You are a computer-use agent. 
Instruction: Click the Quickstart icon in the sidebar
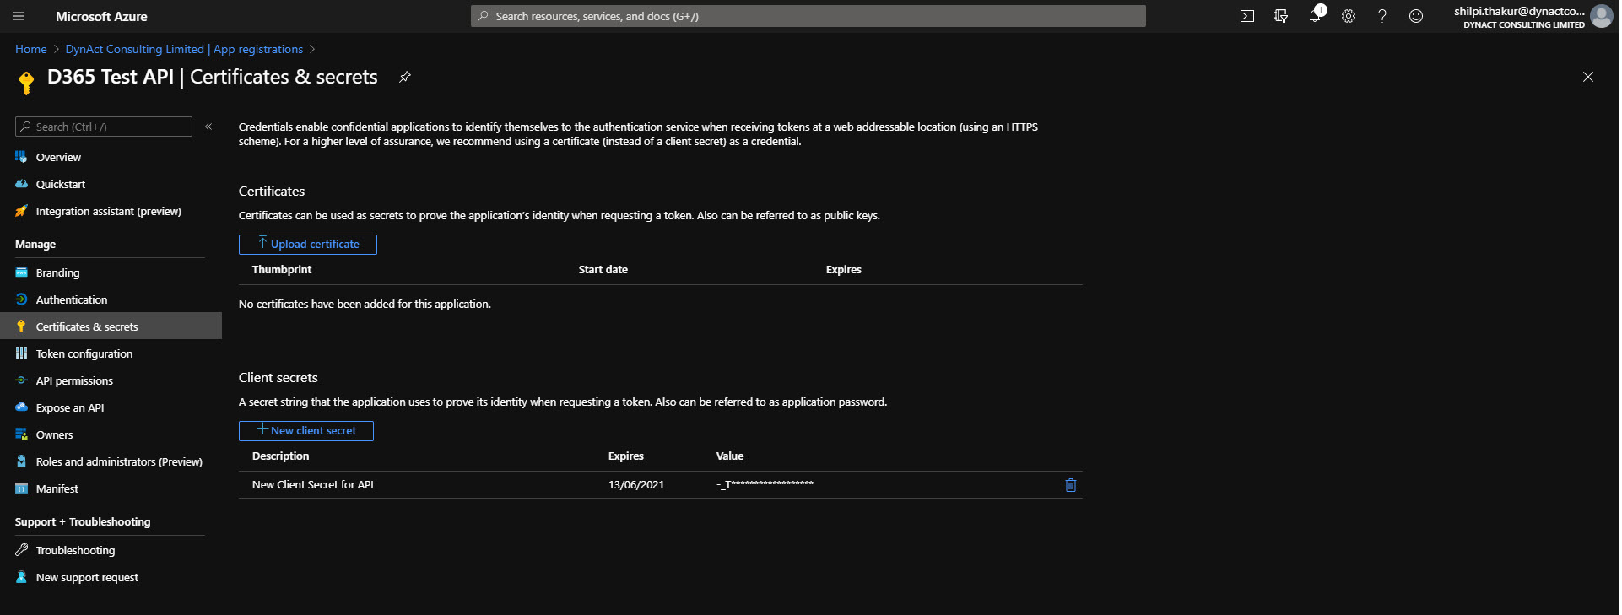pos(21,184)
